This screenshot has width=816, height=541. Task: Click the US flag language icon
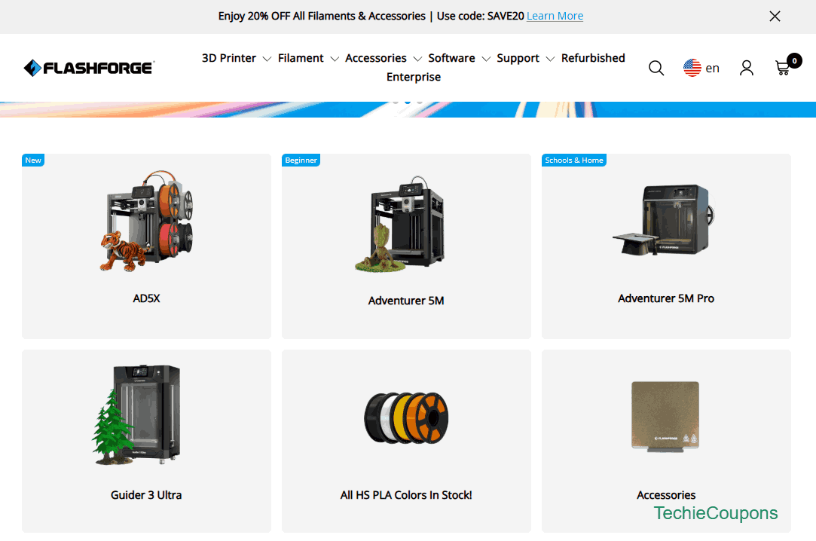tap(692, 68)
